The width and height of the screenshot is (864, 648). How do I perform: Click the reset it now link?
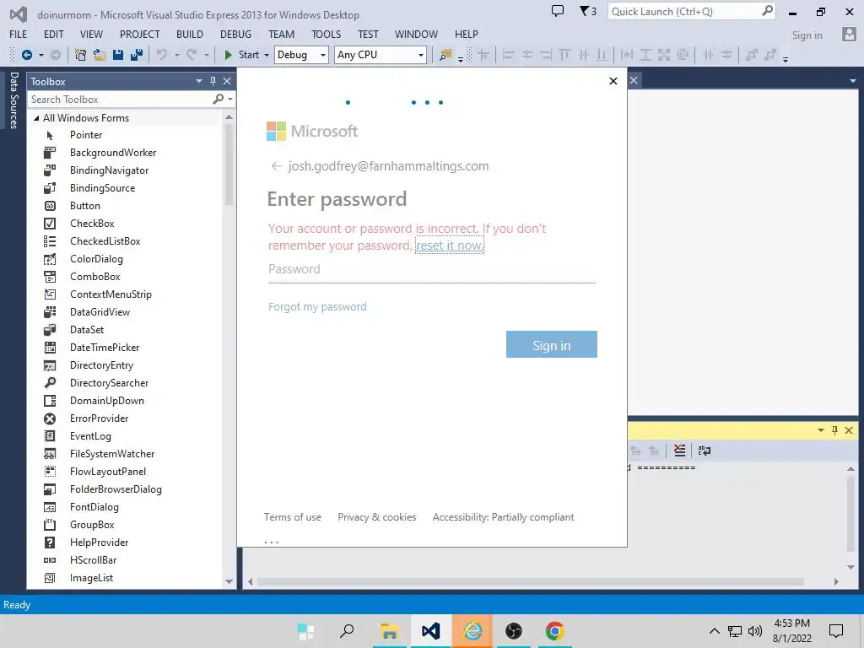point(450,246)
